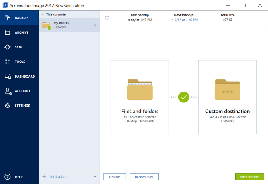268x184 pixels.
Task: Click the green backup status checkmark
Action: coord(184,97)
